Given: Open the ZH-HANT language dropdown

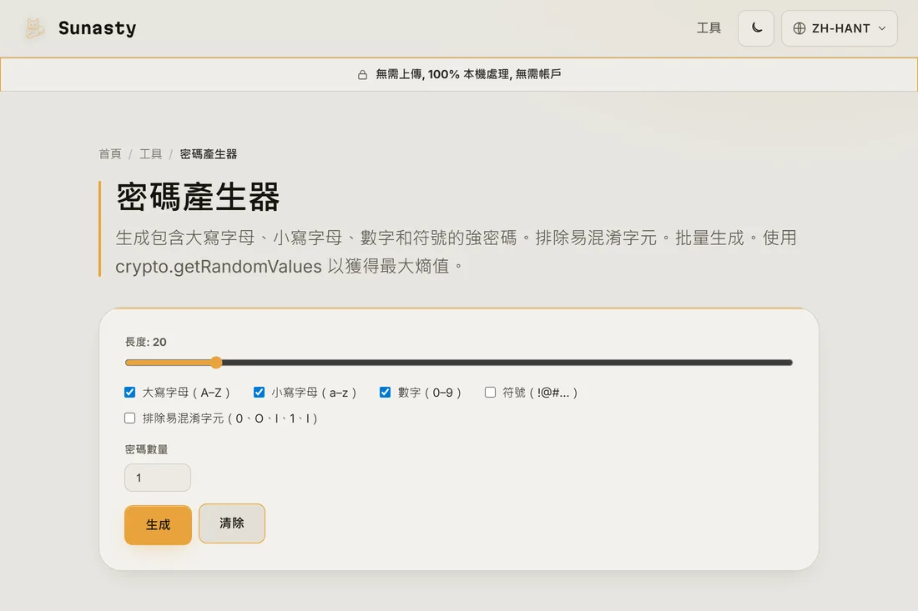Looking at the screenshot, I should 839,28.
